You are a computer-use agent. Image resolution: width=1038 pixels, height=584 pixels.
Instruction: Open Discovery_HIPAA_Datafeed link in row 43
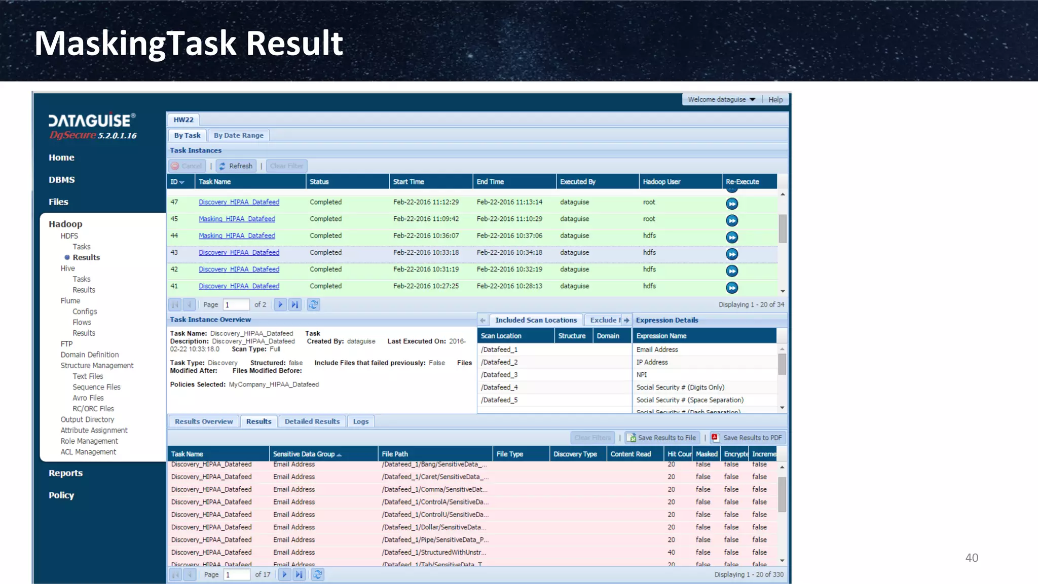tap(239, 252)
